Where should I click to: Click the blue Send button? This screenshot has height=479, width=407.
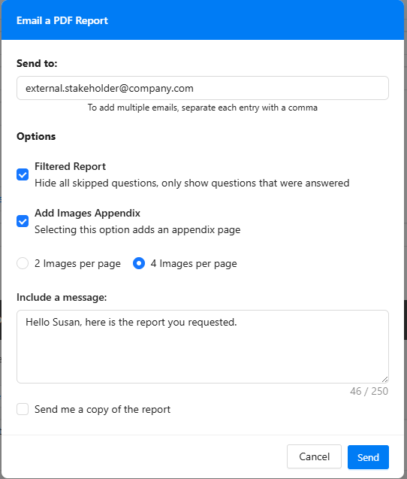point(368,457)
